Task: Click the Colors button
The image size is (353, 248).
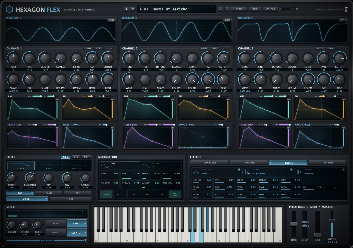Action: pos(270,9)
